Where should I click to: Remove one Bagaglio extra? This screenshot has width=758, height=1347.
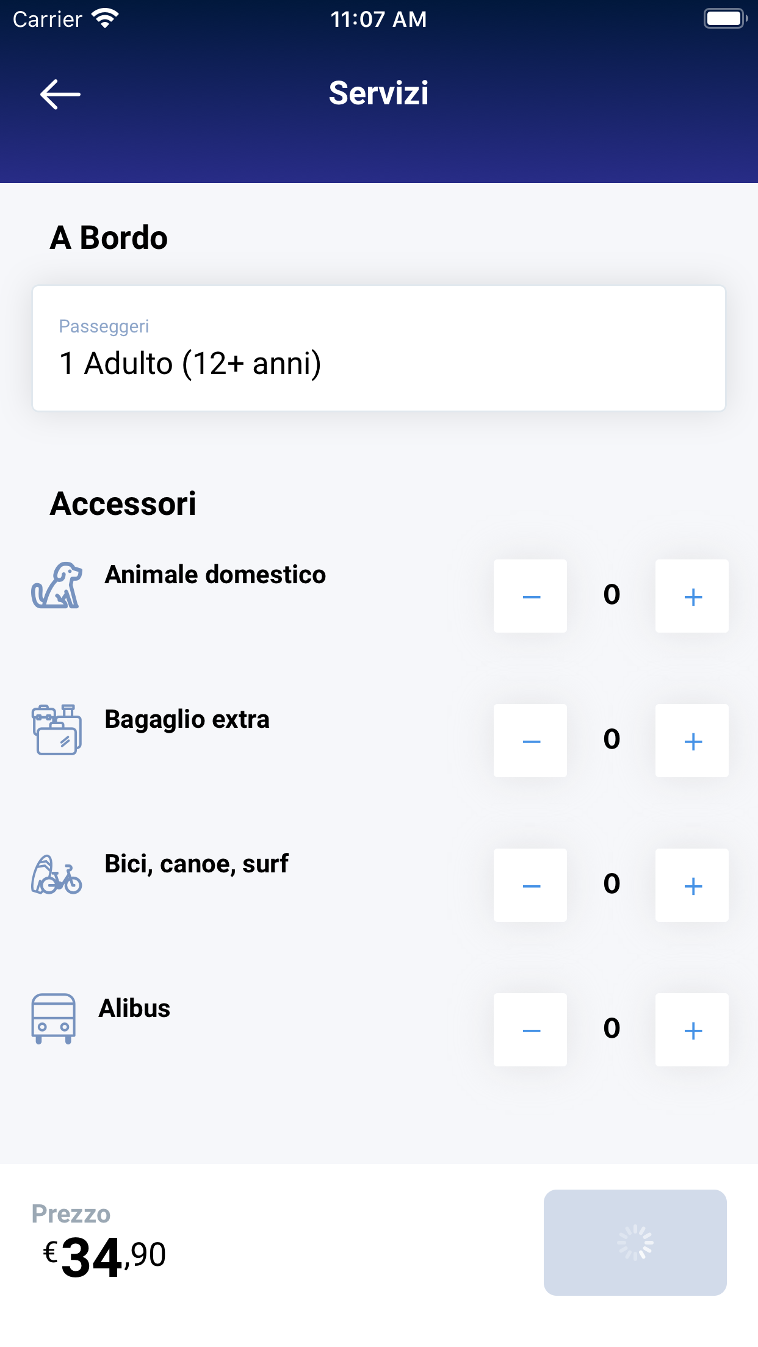point(530,741)
